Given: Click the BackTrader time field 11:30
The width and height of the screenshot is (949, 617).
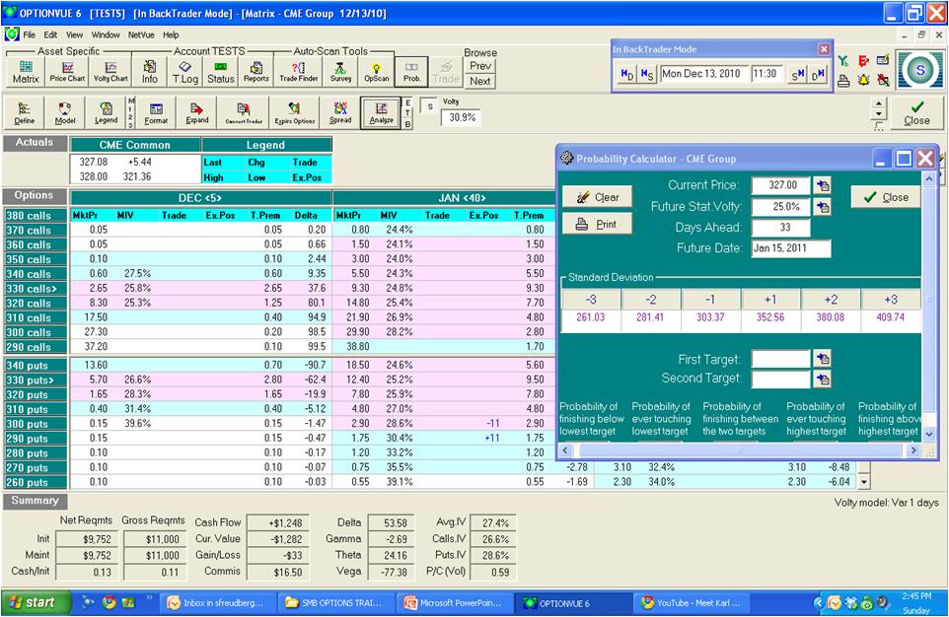Looking at the screenshot, I should pyautogui.click(x=766, y=74).
